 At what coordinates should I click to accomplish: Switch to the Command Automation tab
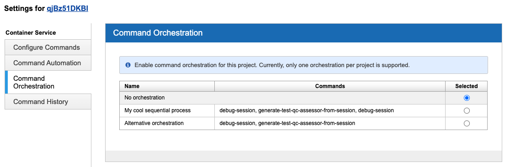48,63
